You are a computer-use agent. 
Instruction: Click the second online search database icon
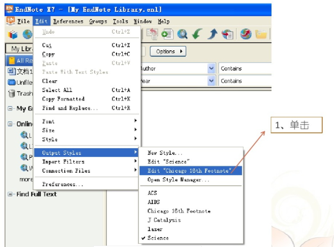coord(24,146)
